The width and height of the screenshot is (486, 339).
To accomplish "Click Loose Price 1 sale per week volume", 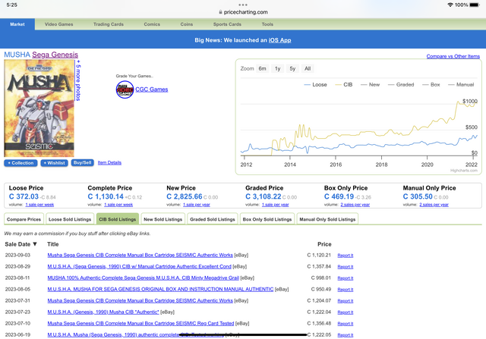I will [x=39, y=205].
